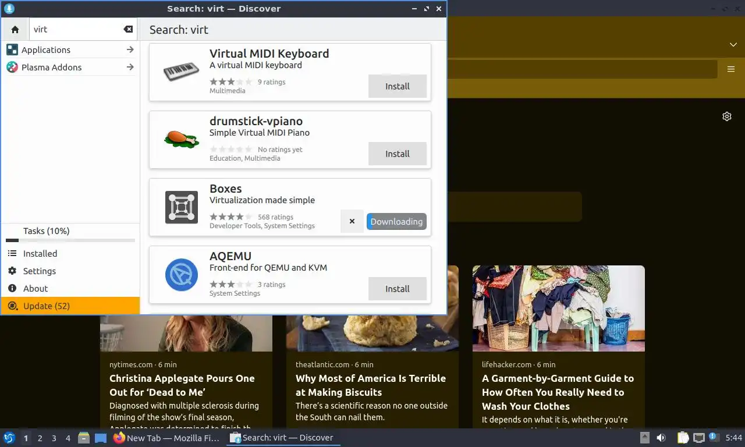745x447 pixels.
Task: Open Firefox hamburger menu
Action: [x=731, y=69]
